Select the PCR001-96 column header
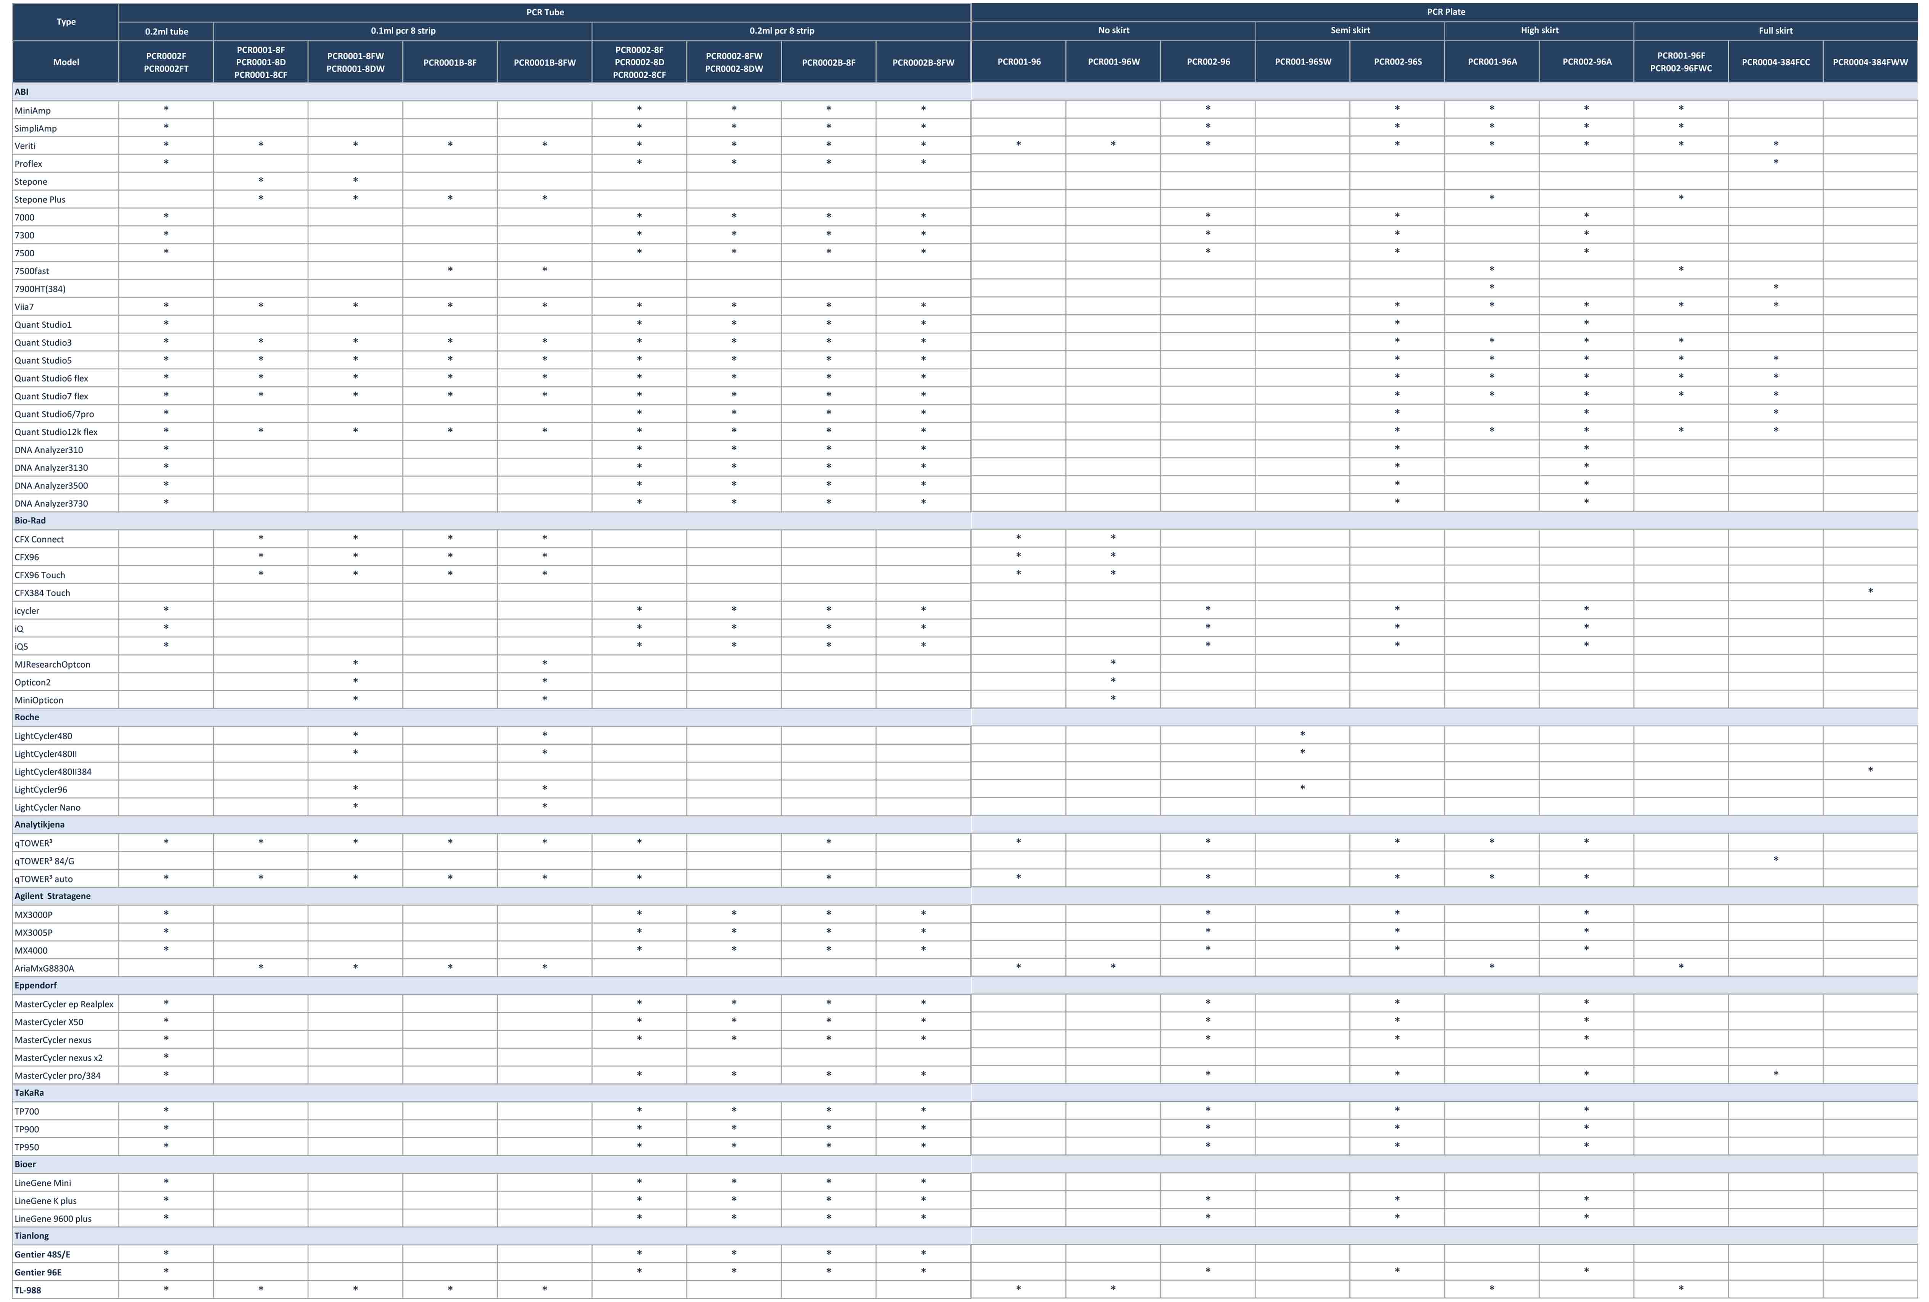This screenshot has height=1302, width=1929. click(x=1018, y=62)
